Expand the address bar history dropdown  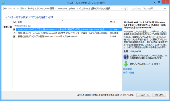(x=122, y=9)
